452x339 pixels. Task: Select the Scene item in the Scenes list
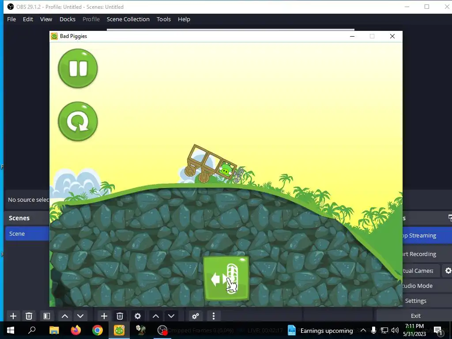click(x=27, y=234)
